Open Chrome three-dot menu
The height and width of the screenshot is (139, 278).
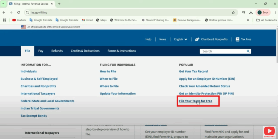tap(275, 12)
